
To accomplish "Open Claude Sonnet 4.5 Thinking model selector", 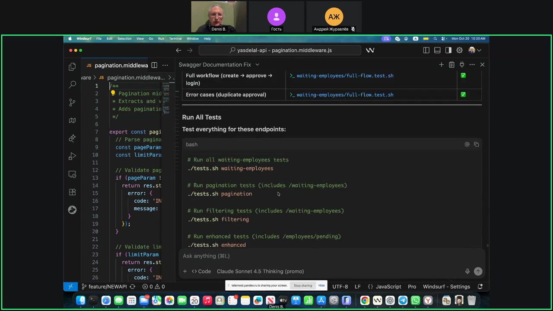I will pyautogui.click(x=260, y=271).
